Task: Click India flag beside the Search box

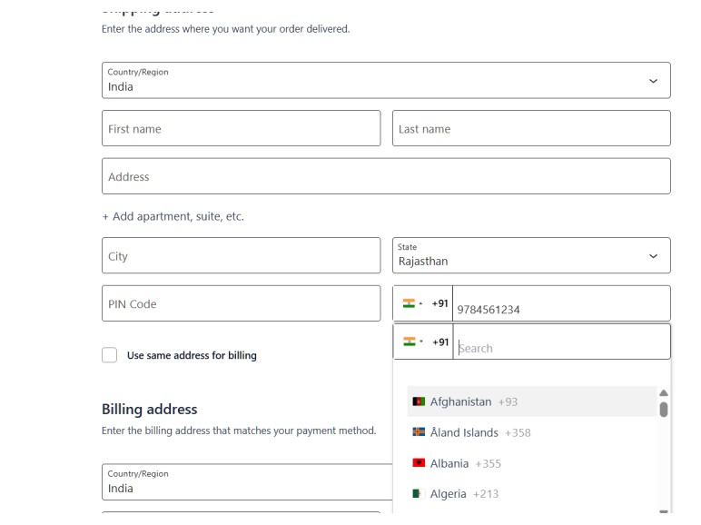Action: [x=409, y=342]
